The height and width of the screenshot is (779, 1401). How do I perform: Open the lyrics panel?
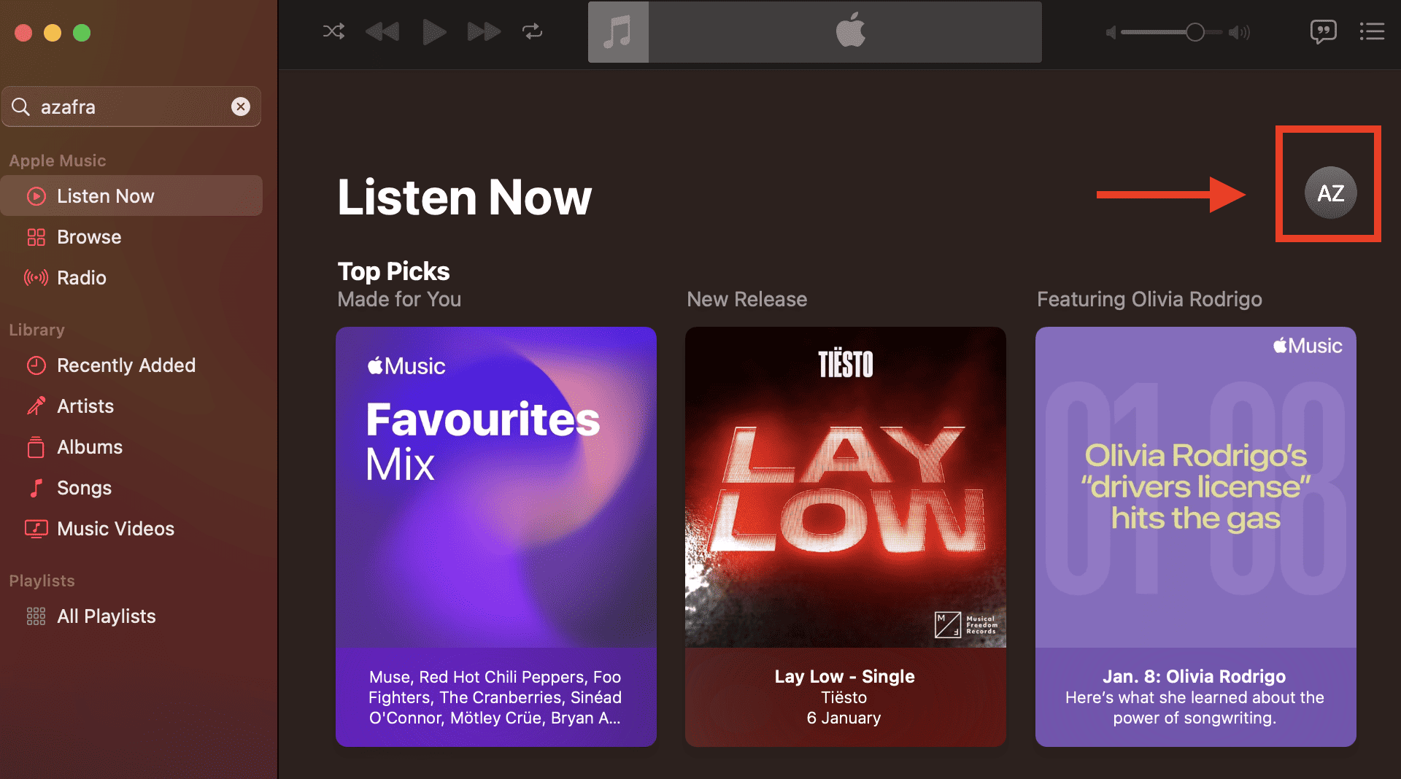(1323, 31)
